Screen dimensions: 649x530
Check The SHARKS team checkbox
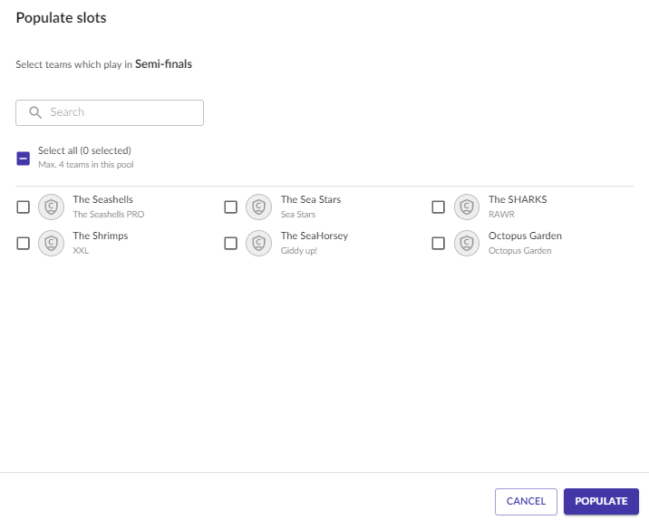point(439,207)
